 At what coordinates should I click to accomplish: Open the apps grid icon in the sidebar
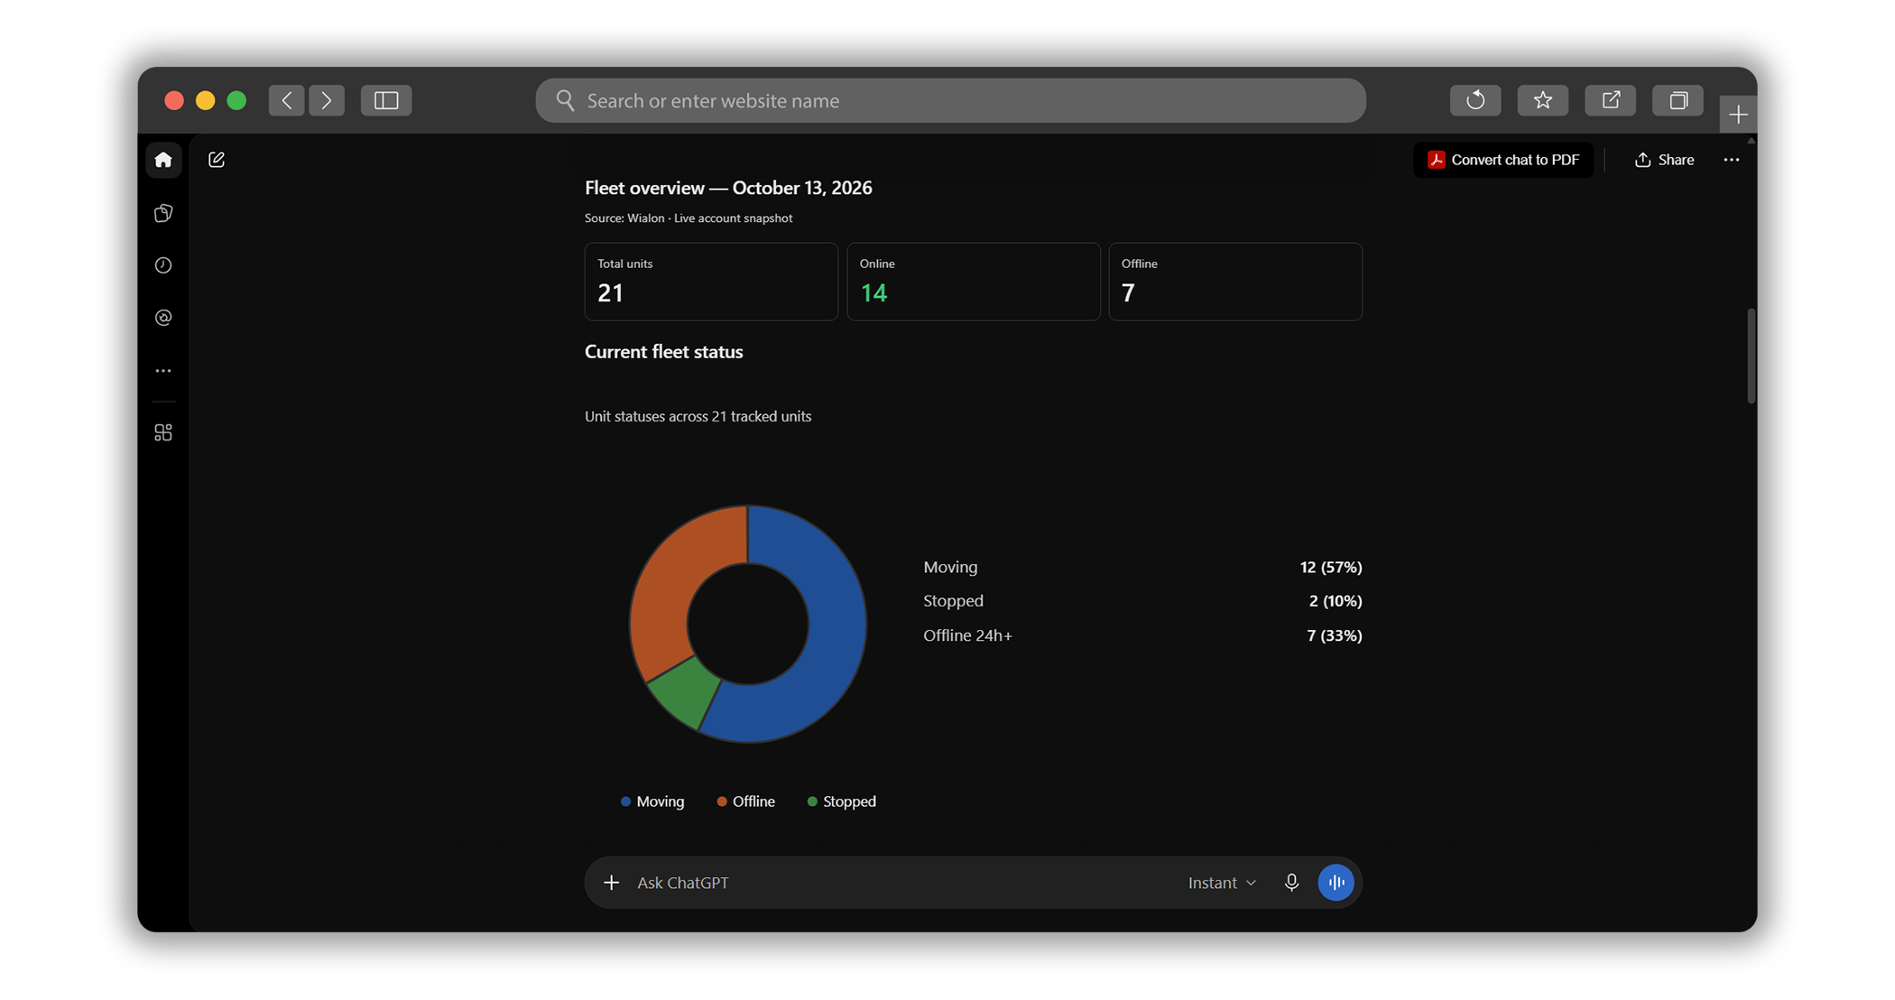tap(163, 433)
